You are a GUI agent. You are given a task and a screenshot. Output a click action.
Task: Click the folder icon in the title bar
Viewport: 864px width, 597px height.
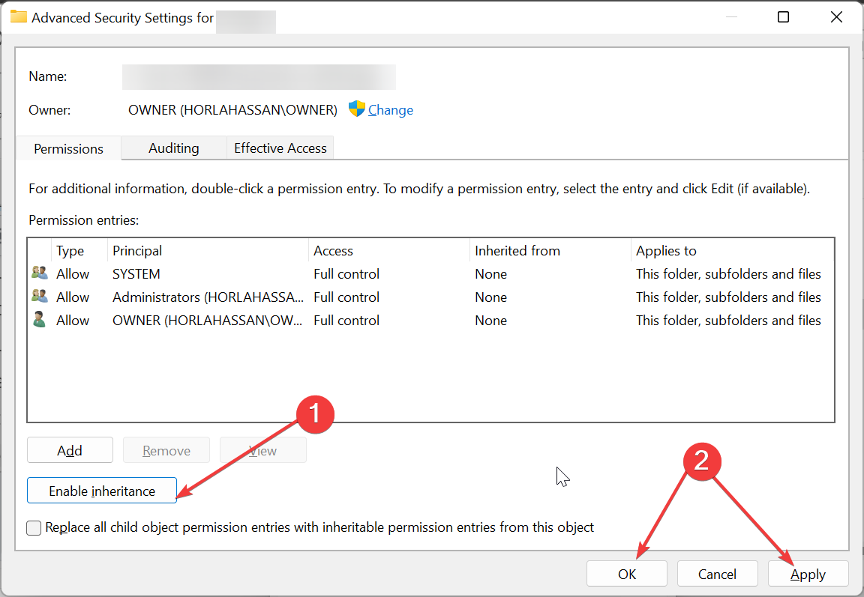[18, 16]
